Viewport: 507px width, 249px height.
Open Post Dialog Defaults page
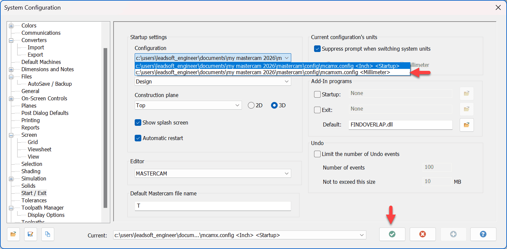(45, 113)
